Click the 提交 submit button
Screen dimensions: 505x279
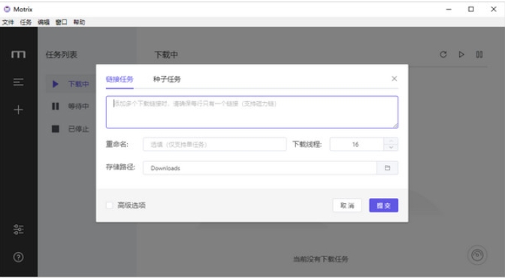(x=383, y=205)
